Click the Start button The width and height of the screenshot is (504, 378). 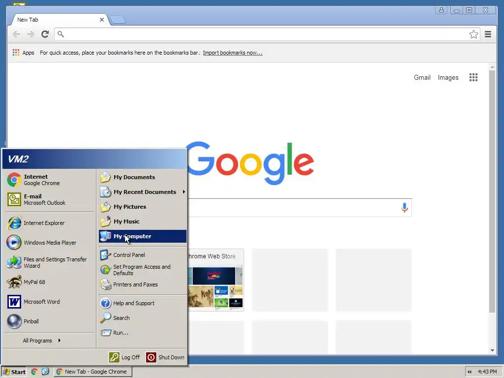pyautogui.click(x=14, y=372)
